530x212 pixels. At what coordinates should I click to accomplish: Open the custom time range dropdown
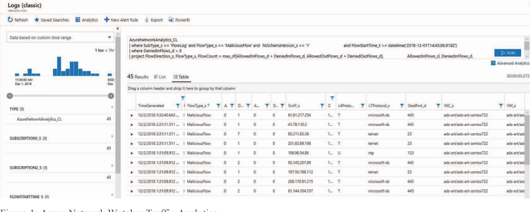pos(60,38)
